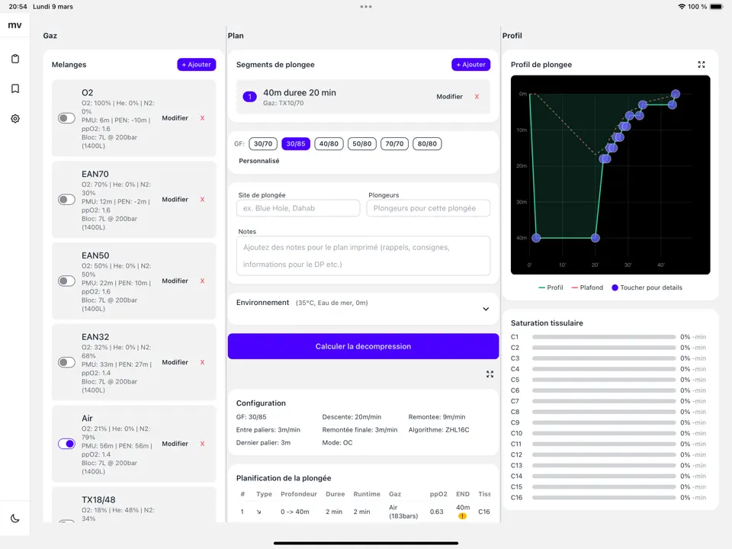The width and height of the screenshot is (732, 549).
Task: Select the 40/80 gradient factor preset
Action: click(x=329, y=143)
